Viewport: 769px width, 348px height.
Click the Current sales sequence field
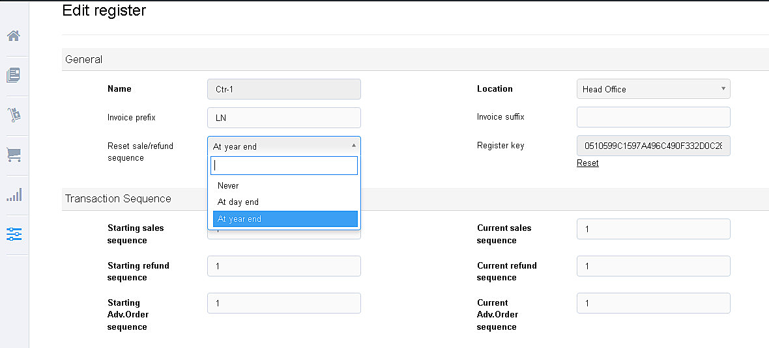click(653, 229)
